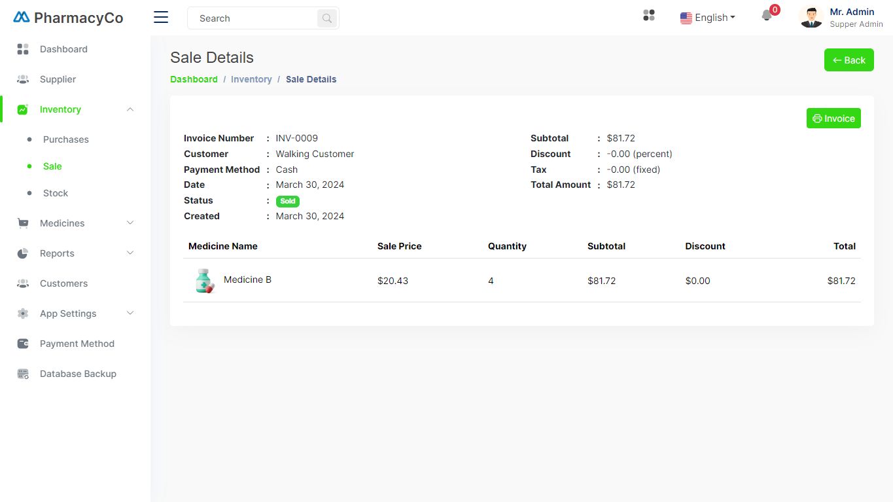893x502 pixels.
Task: Click the hamburger menu toggle icon
Action: point(161,18)
